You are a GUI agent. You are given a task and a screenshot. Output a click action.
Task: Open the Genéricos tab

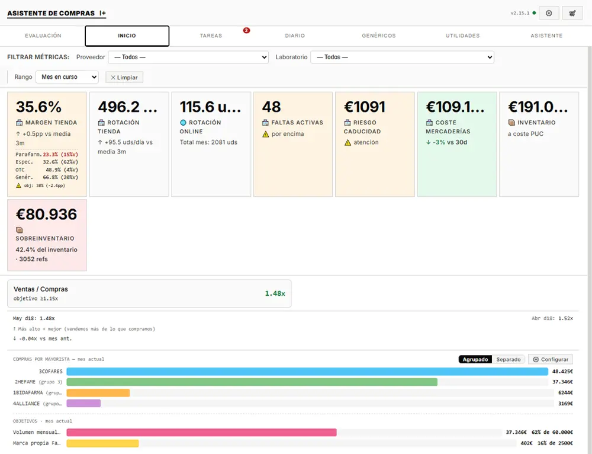(x=379, y=36)
